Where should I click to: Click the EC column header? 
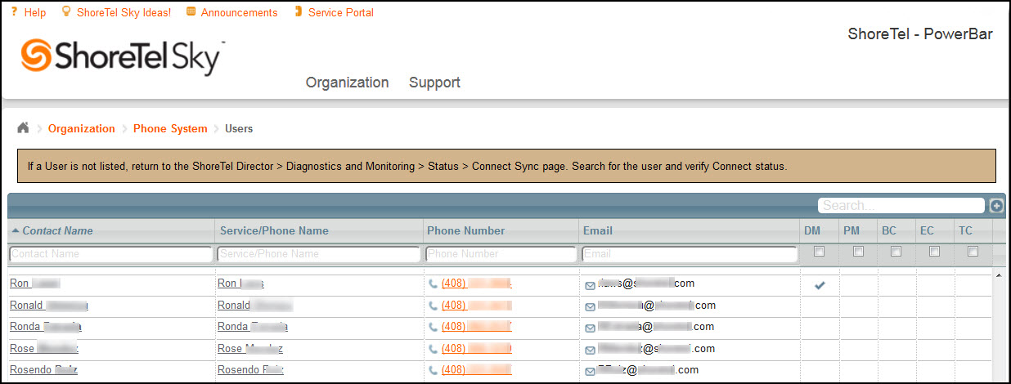click(927, 231)
